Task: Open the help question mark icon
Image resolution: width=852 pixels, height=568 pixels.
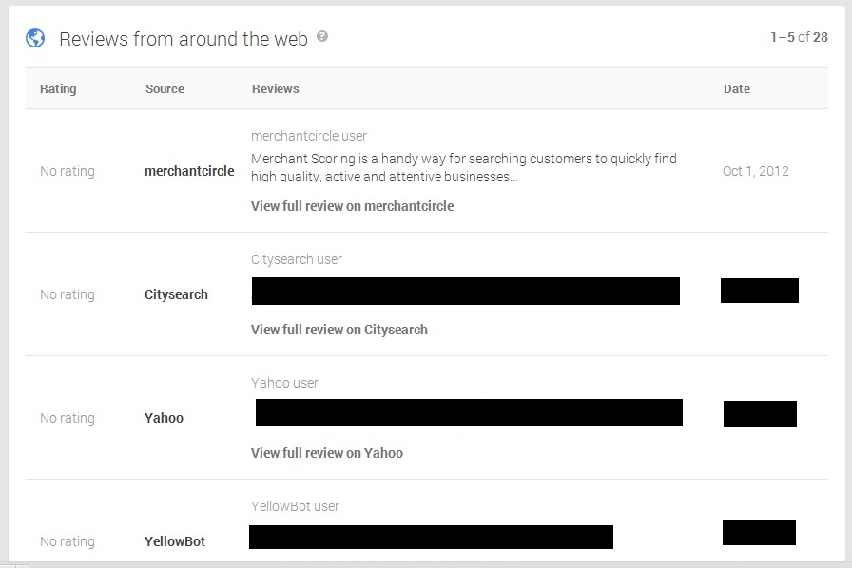Action: pos(322,36)
